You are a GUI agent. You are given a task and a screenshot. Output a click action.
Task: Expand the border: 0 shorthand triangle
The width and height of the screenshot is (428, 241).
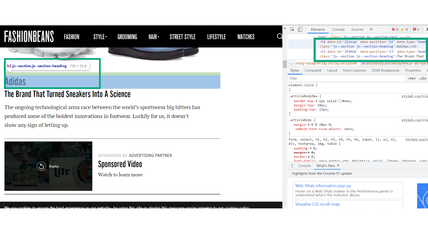[309, 157]
